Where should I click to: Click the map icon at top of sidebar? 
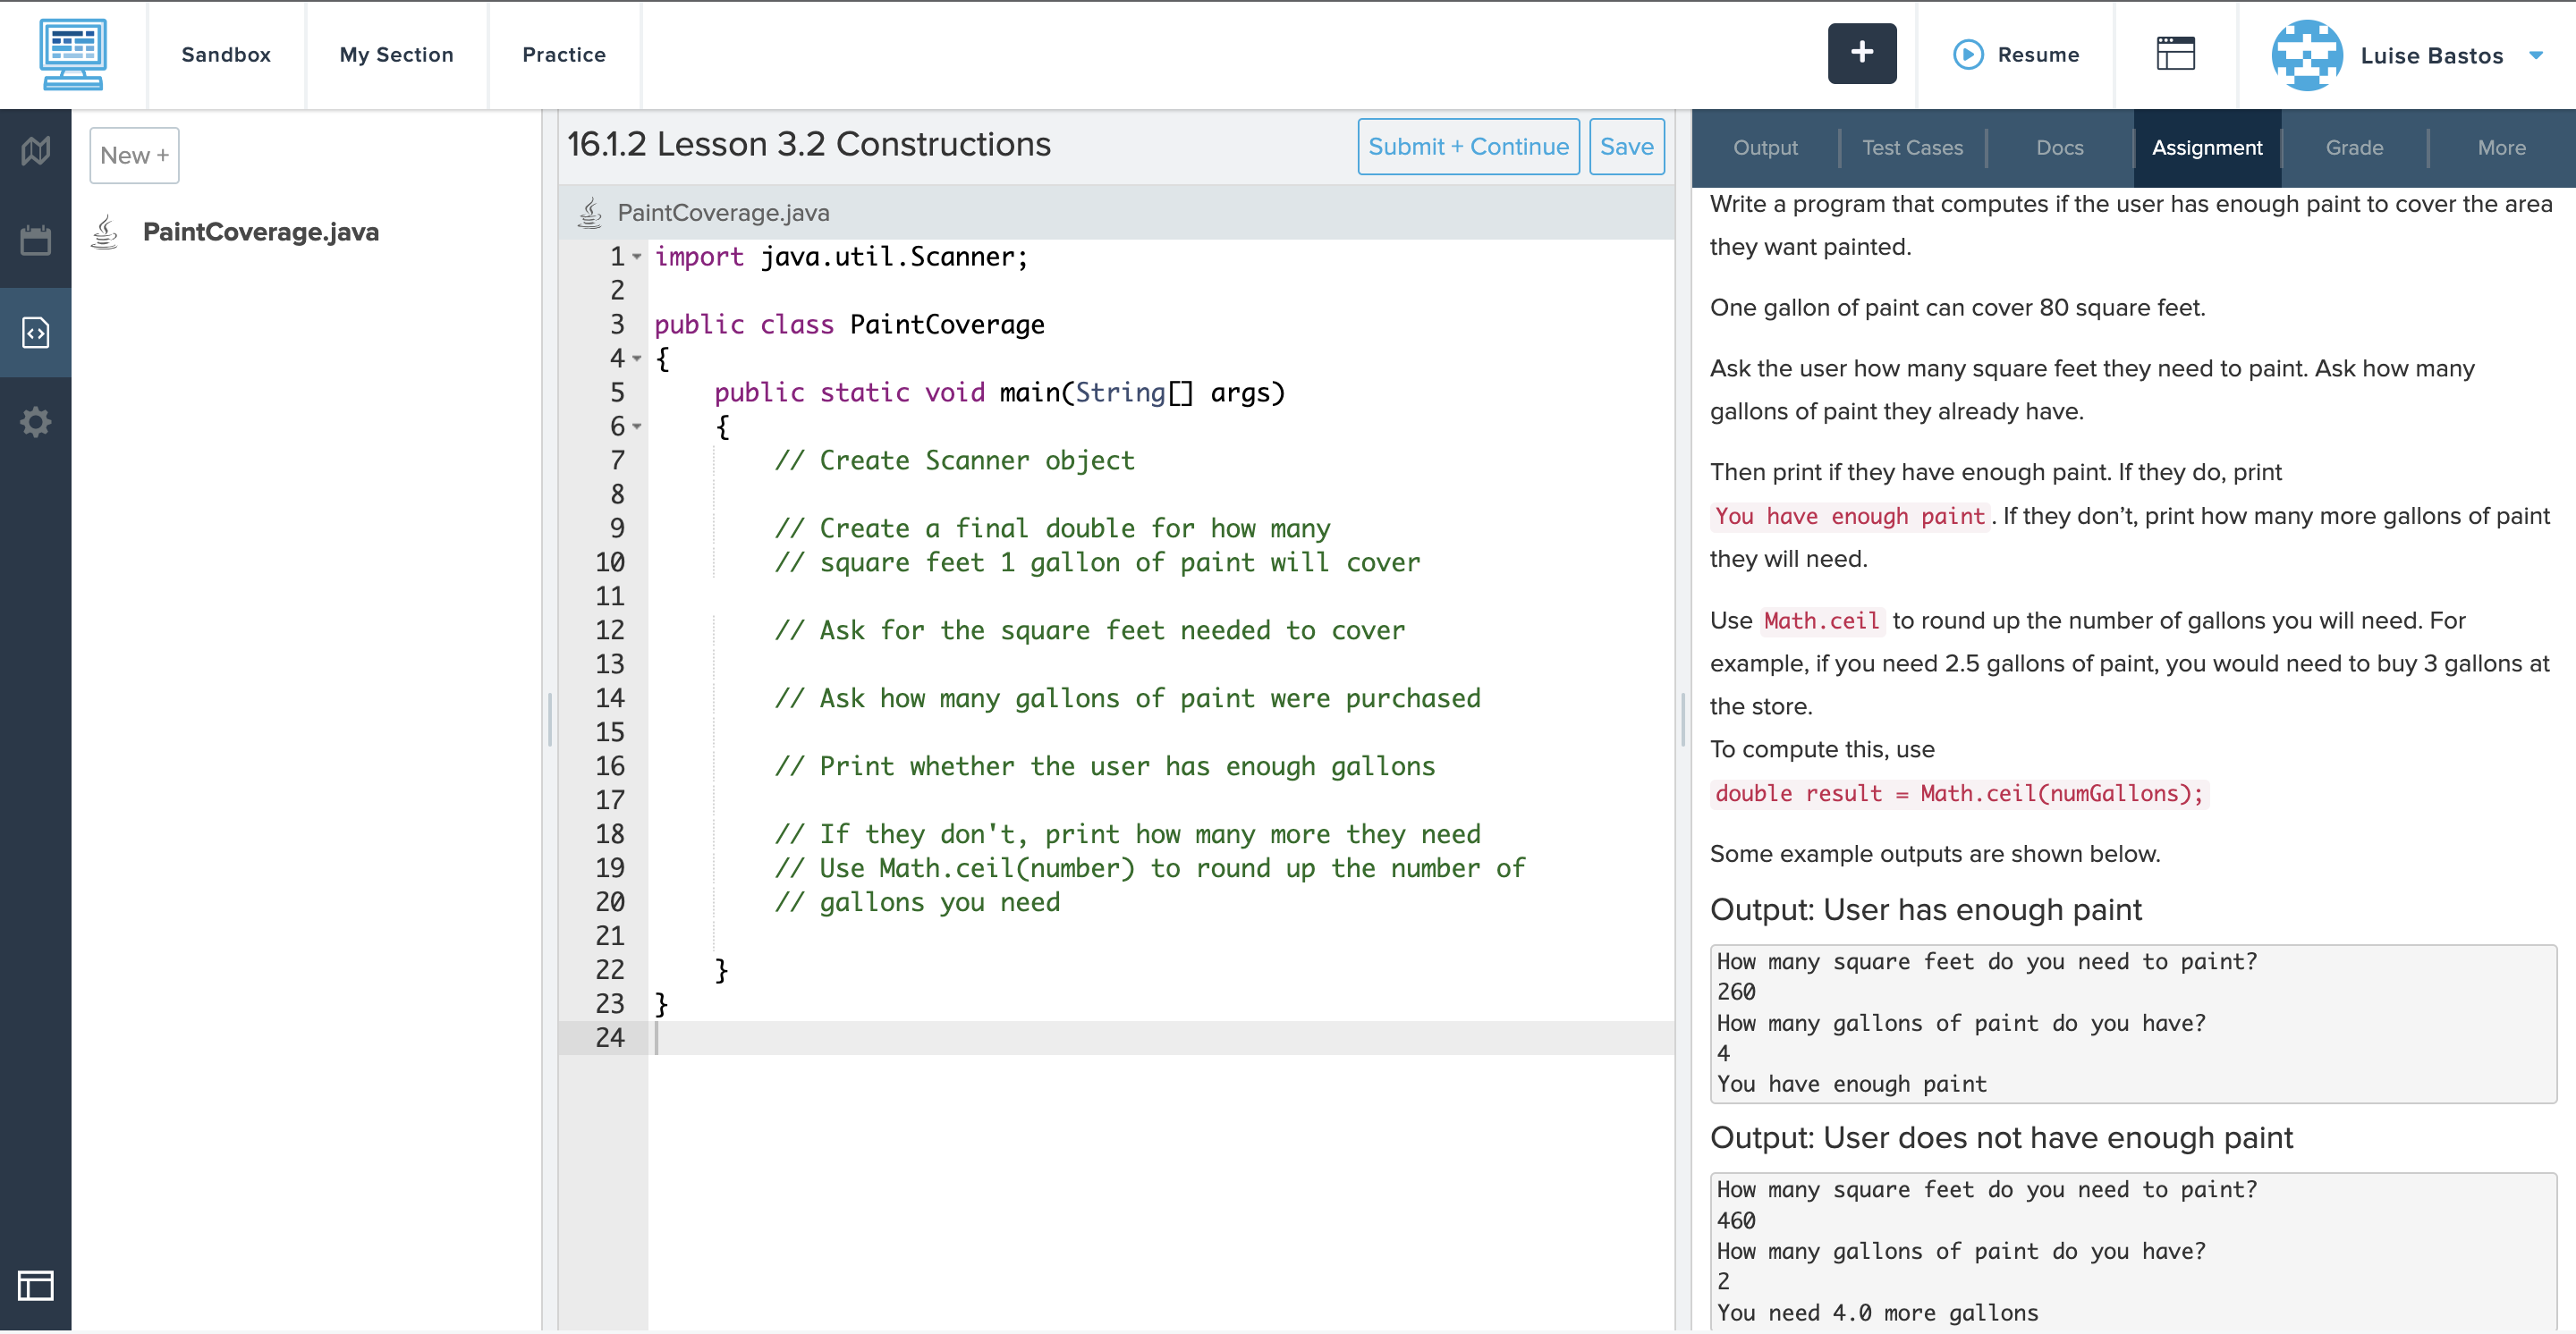pos(35,150)
